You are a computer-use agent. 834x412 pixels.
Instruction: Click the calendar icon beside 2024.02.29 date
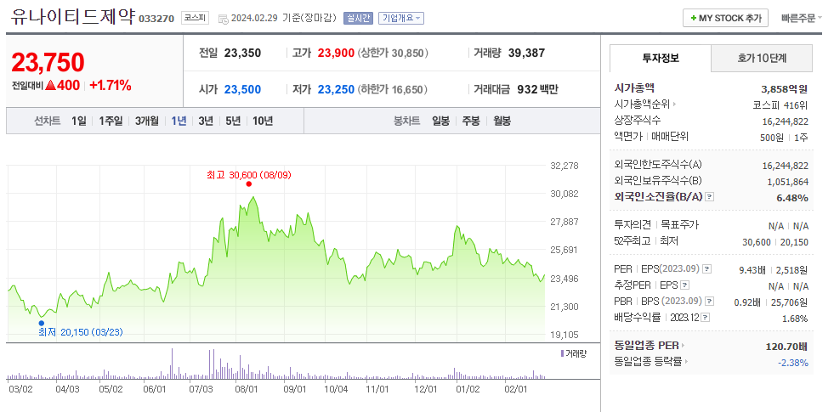click(x=224, y=19)
